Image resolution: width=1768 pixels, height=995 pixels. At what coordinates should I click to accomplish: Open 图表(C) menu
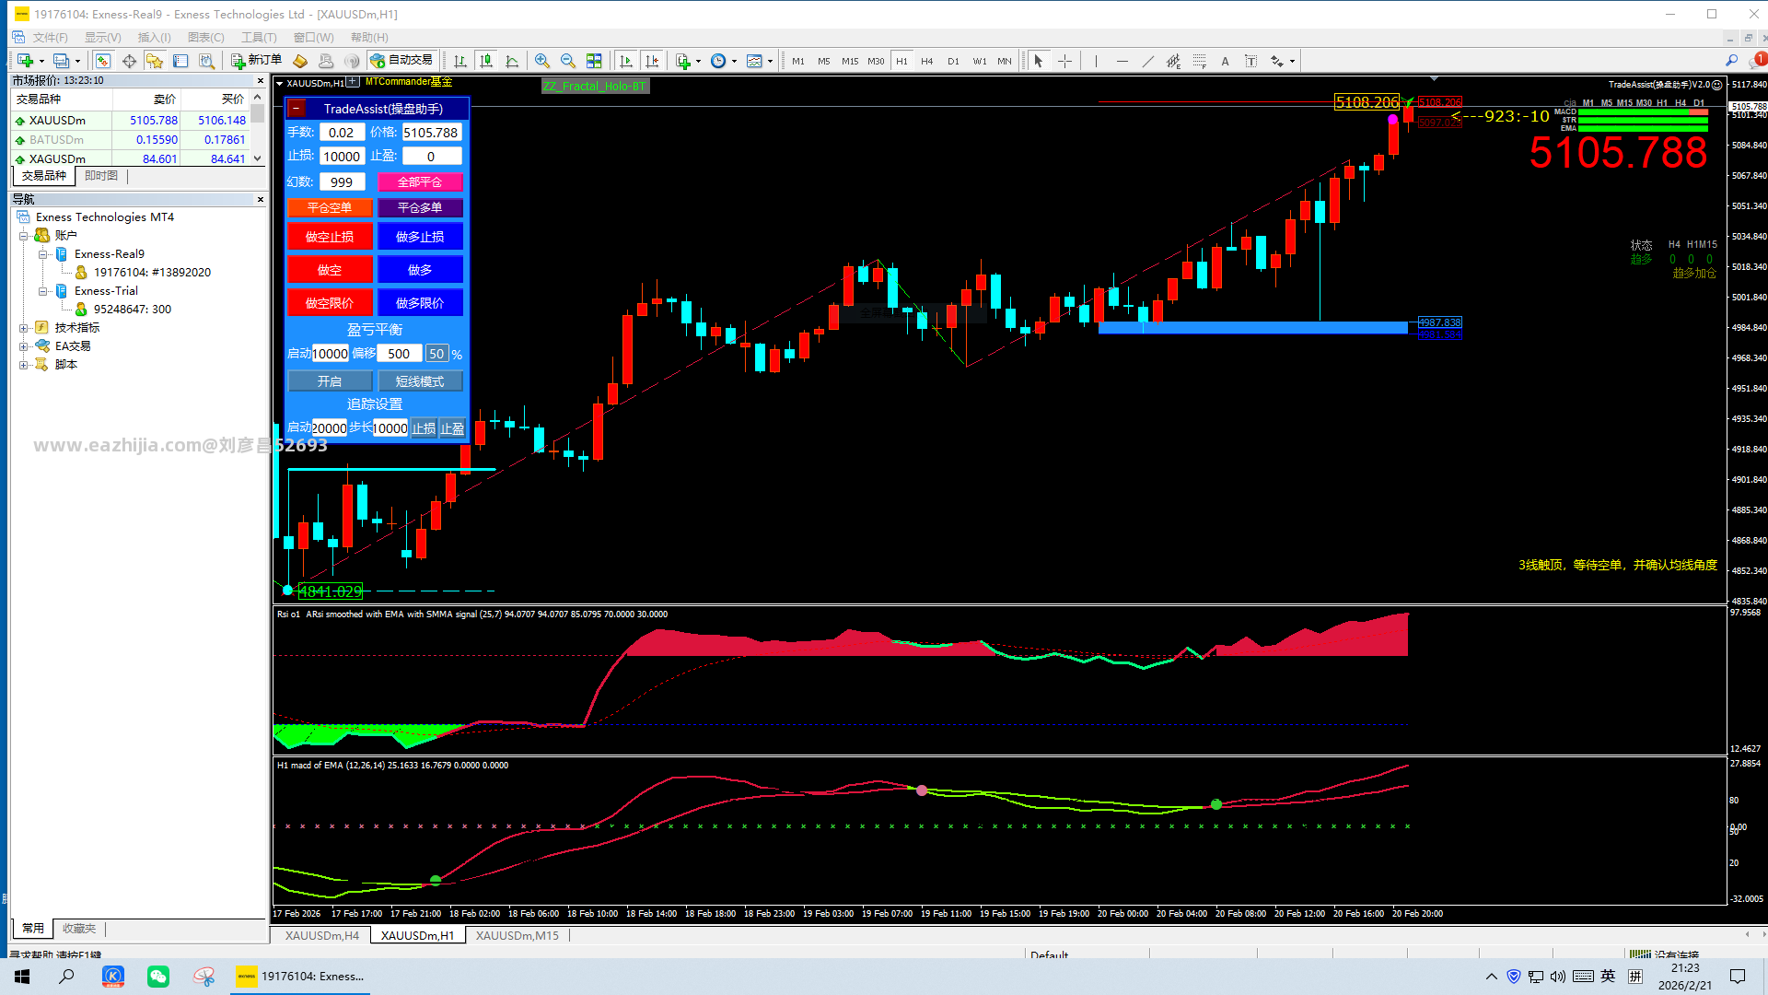coord(205,37)
